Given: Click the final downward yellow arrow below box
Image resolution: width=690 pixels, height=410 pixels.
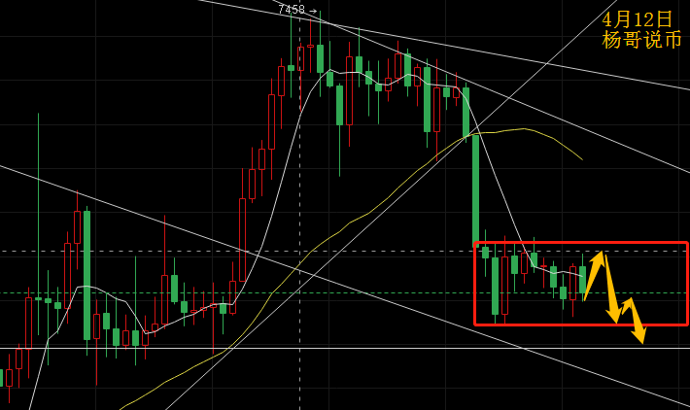Looking at the screenshot, I should [638, 335].
